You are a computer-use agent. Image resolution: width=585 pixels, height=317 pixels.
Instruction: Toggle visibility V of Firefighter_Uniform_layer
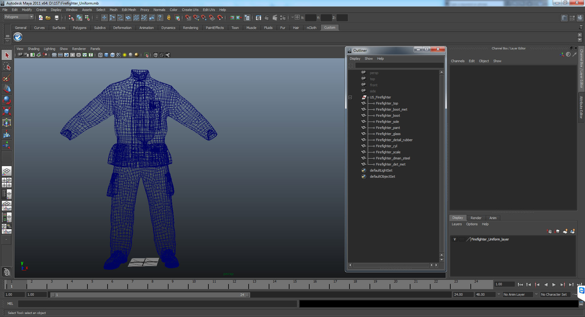point(455,239)
